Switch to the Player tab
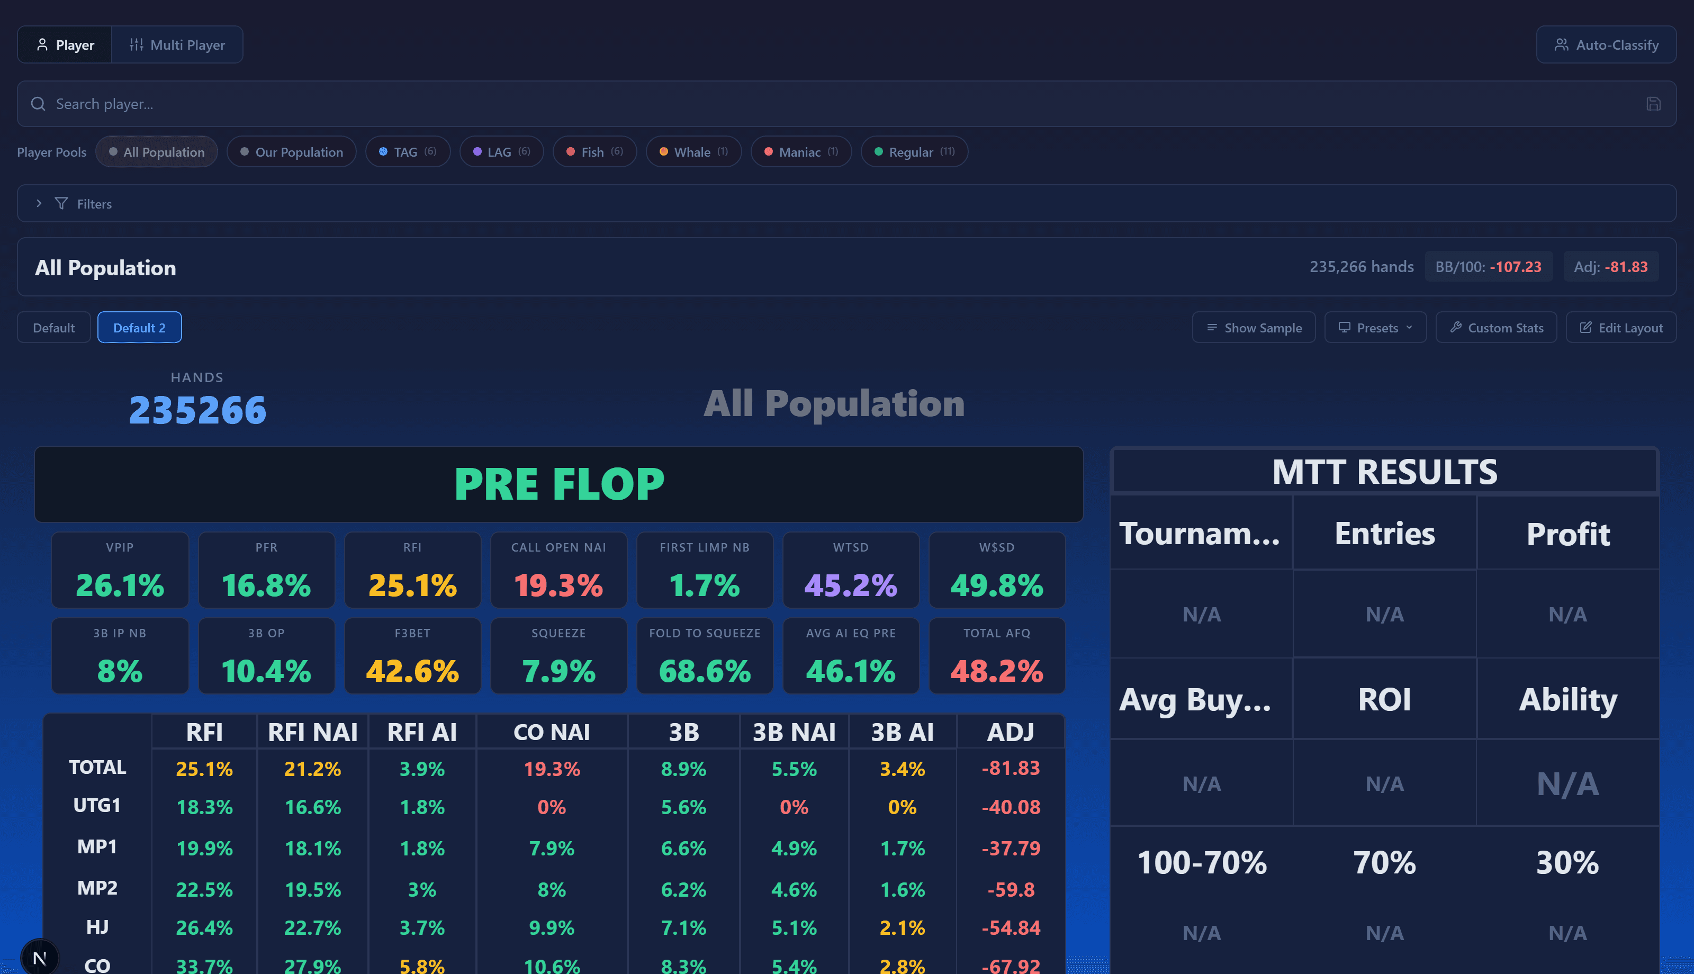The width and height of the screenshot is (1694, 974). point(65,45)
